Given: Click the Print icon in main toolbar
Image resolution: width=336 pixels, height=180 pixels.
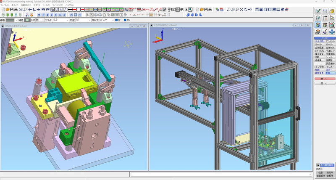Looking at the screenshot, I should coord(16,9).
